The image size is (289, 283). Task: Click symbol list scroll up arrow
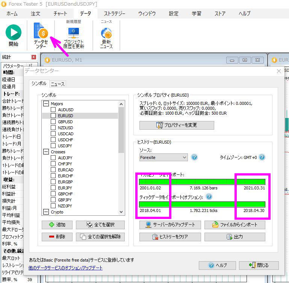coord(121,104)
